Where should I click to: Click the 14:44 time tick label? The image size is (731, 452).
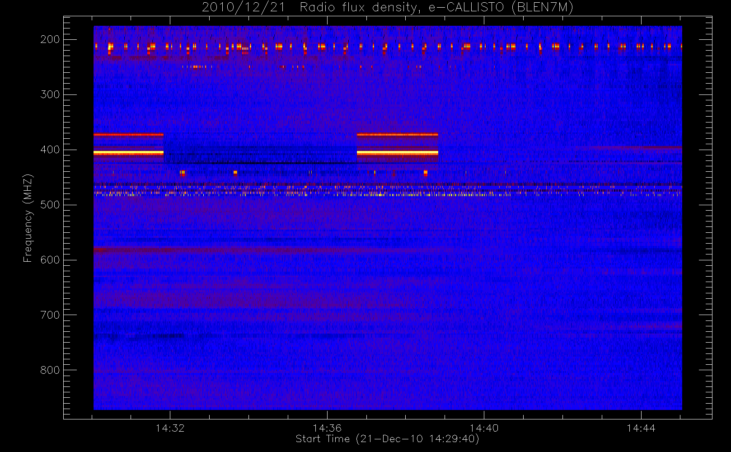point(641,428)
